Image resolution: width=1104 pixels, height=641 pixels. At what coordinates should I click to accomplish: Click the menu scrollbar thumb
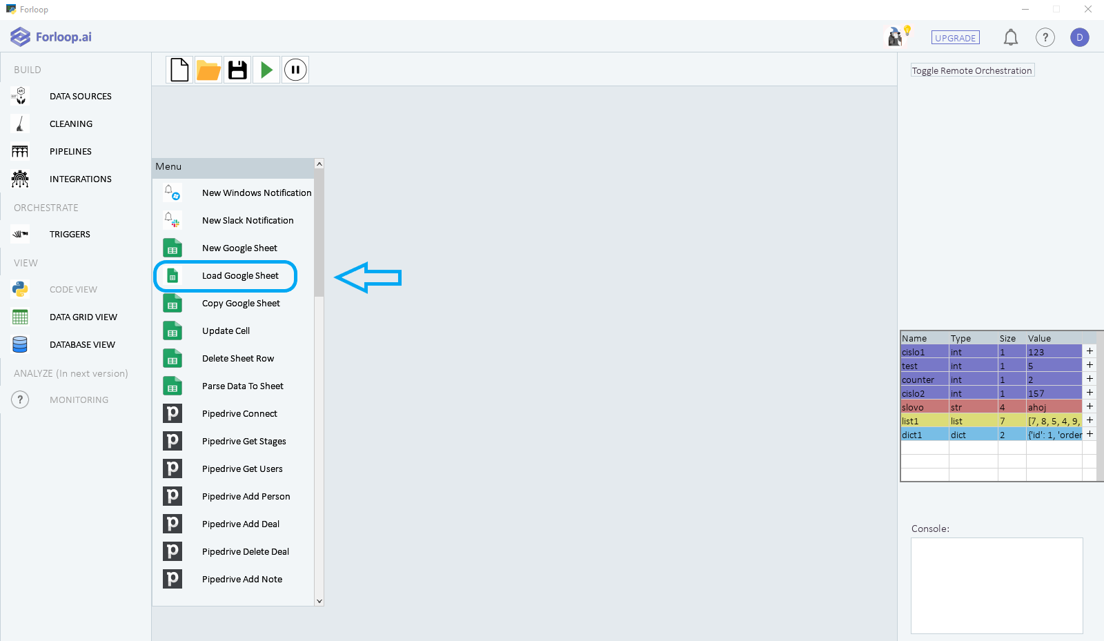[319, 233]
